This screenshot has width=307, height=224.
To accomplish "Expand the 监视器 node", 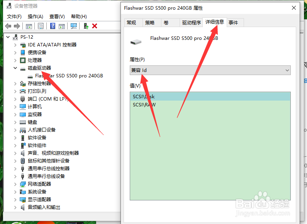I will (15, 115).
